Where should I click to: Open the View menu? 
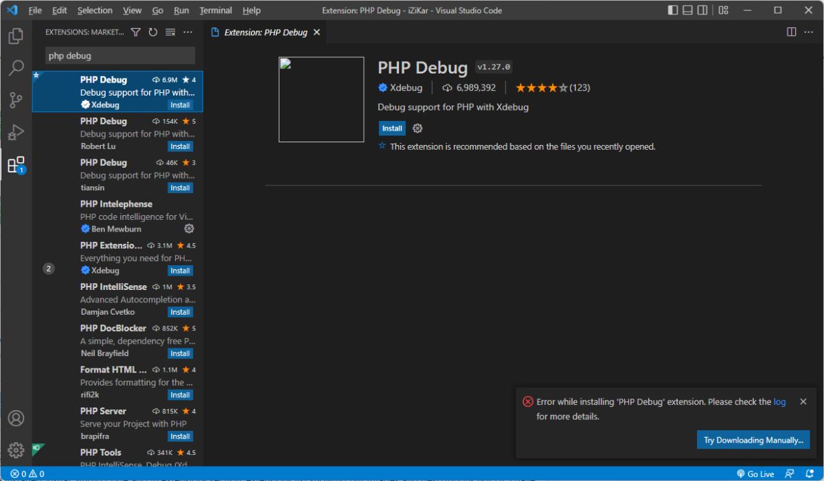[133, 10]
